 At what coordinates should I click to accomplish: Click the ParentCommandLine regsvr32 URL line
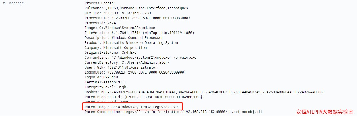tap(174, 112)
